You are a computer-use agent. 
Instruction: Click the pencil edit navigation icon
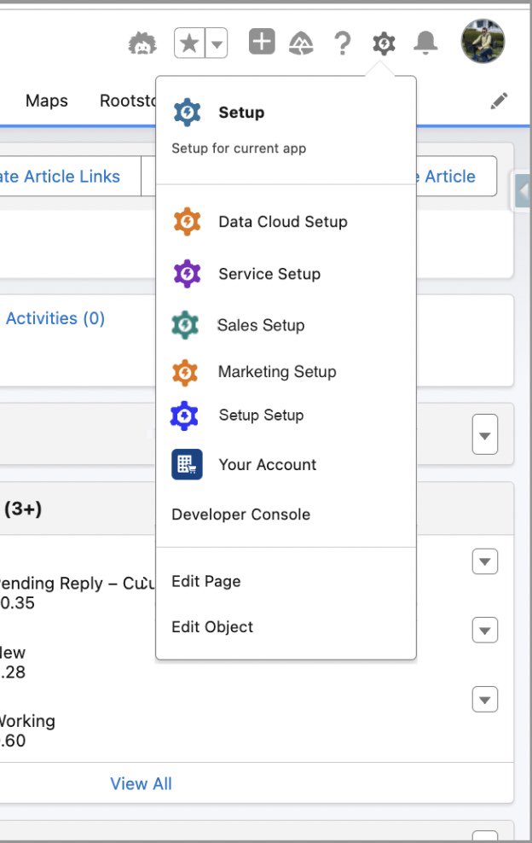coord(500,101)
